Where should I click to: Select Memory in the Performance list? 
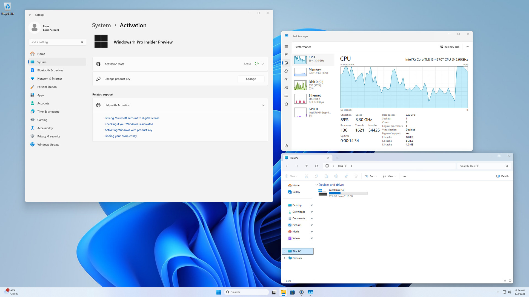pyautogui.click(x=314, y=71)
